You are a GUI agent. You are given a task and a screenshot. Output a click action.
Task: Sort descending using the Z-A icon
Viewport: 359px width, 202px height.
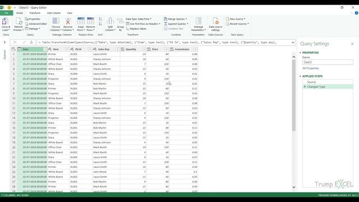100,24
